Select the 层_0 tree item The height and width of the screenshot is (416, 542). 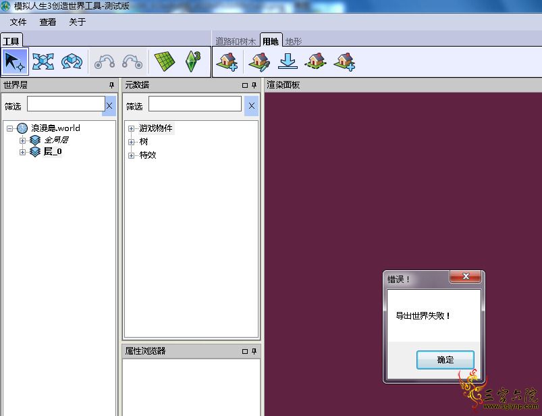(x=53, y=151)
